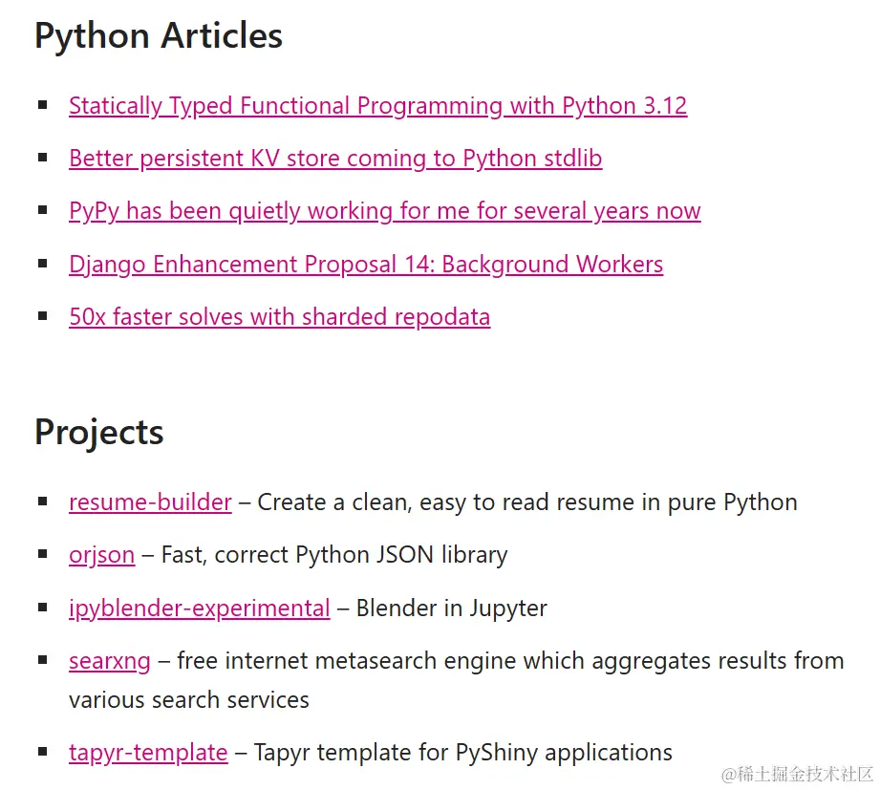
Task: Visit the ipyblender-experimental project link
Action: [200, 609]
